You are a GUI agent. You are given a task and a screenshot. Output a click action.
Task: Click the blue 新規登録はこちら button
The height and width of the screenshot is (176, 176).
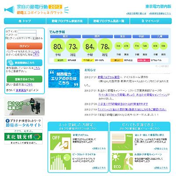click(25, 63)
